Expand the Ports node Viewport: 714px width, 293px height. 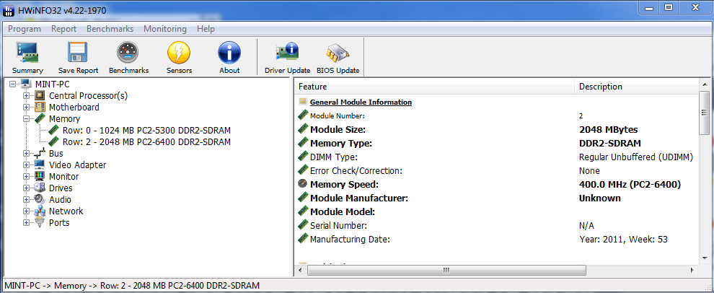[26, 223]
